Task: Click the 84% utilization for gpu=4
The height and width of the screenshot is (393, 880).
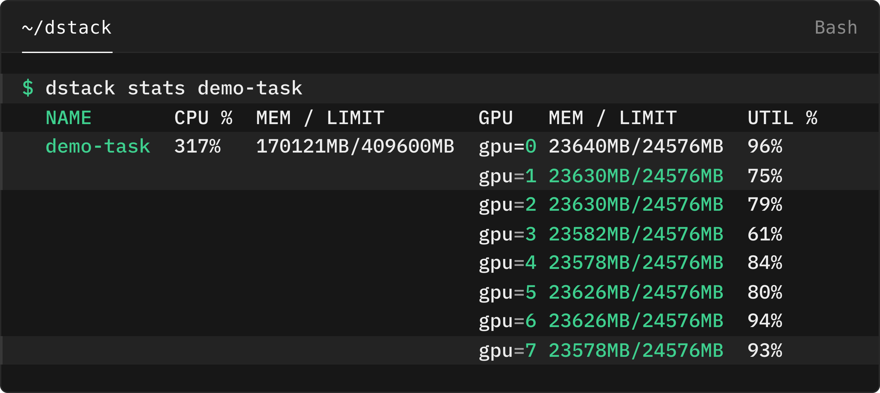Action: 764,263
